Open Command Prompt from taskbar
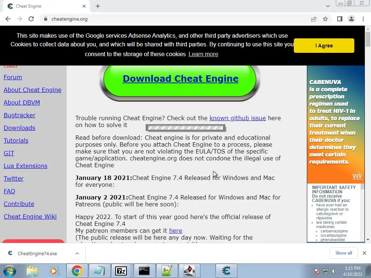The image size is (371, 278). click(x=144, y=271)
